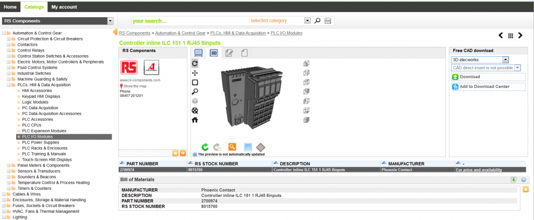Viewport: 534px width, 220px height.
Task: Select Touch-Screen HMI Displays tree item
Action: coord(47,160)
